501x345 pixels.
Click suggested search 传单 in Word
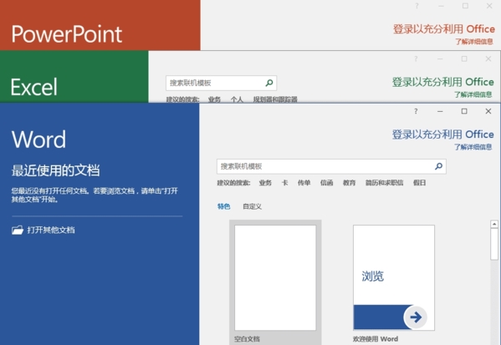click(x=304, y=183)
